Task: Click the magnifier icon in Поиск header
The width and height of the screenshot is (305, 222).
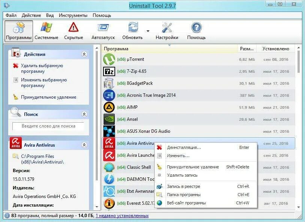Action: (15, 112)
